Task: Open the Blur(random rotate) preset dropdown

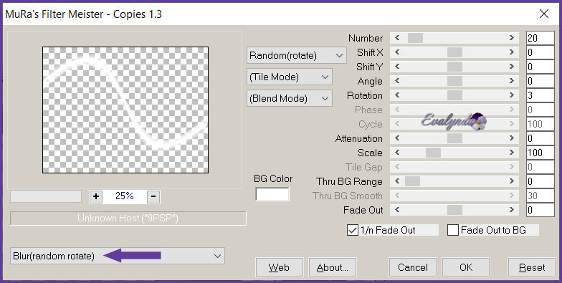Action: (x=118, y=256)
